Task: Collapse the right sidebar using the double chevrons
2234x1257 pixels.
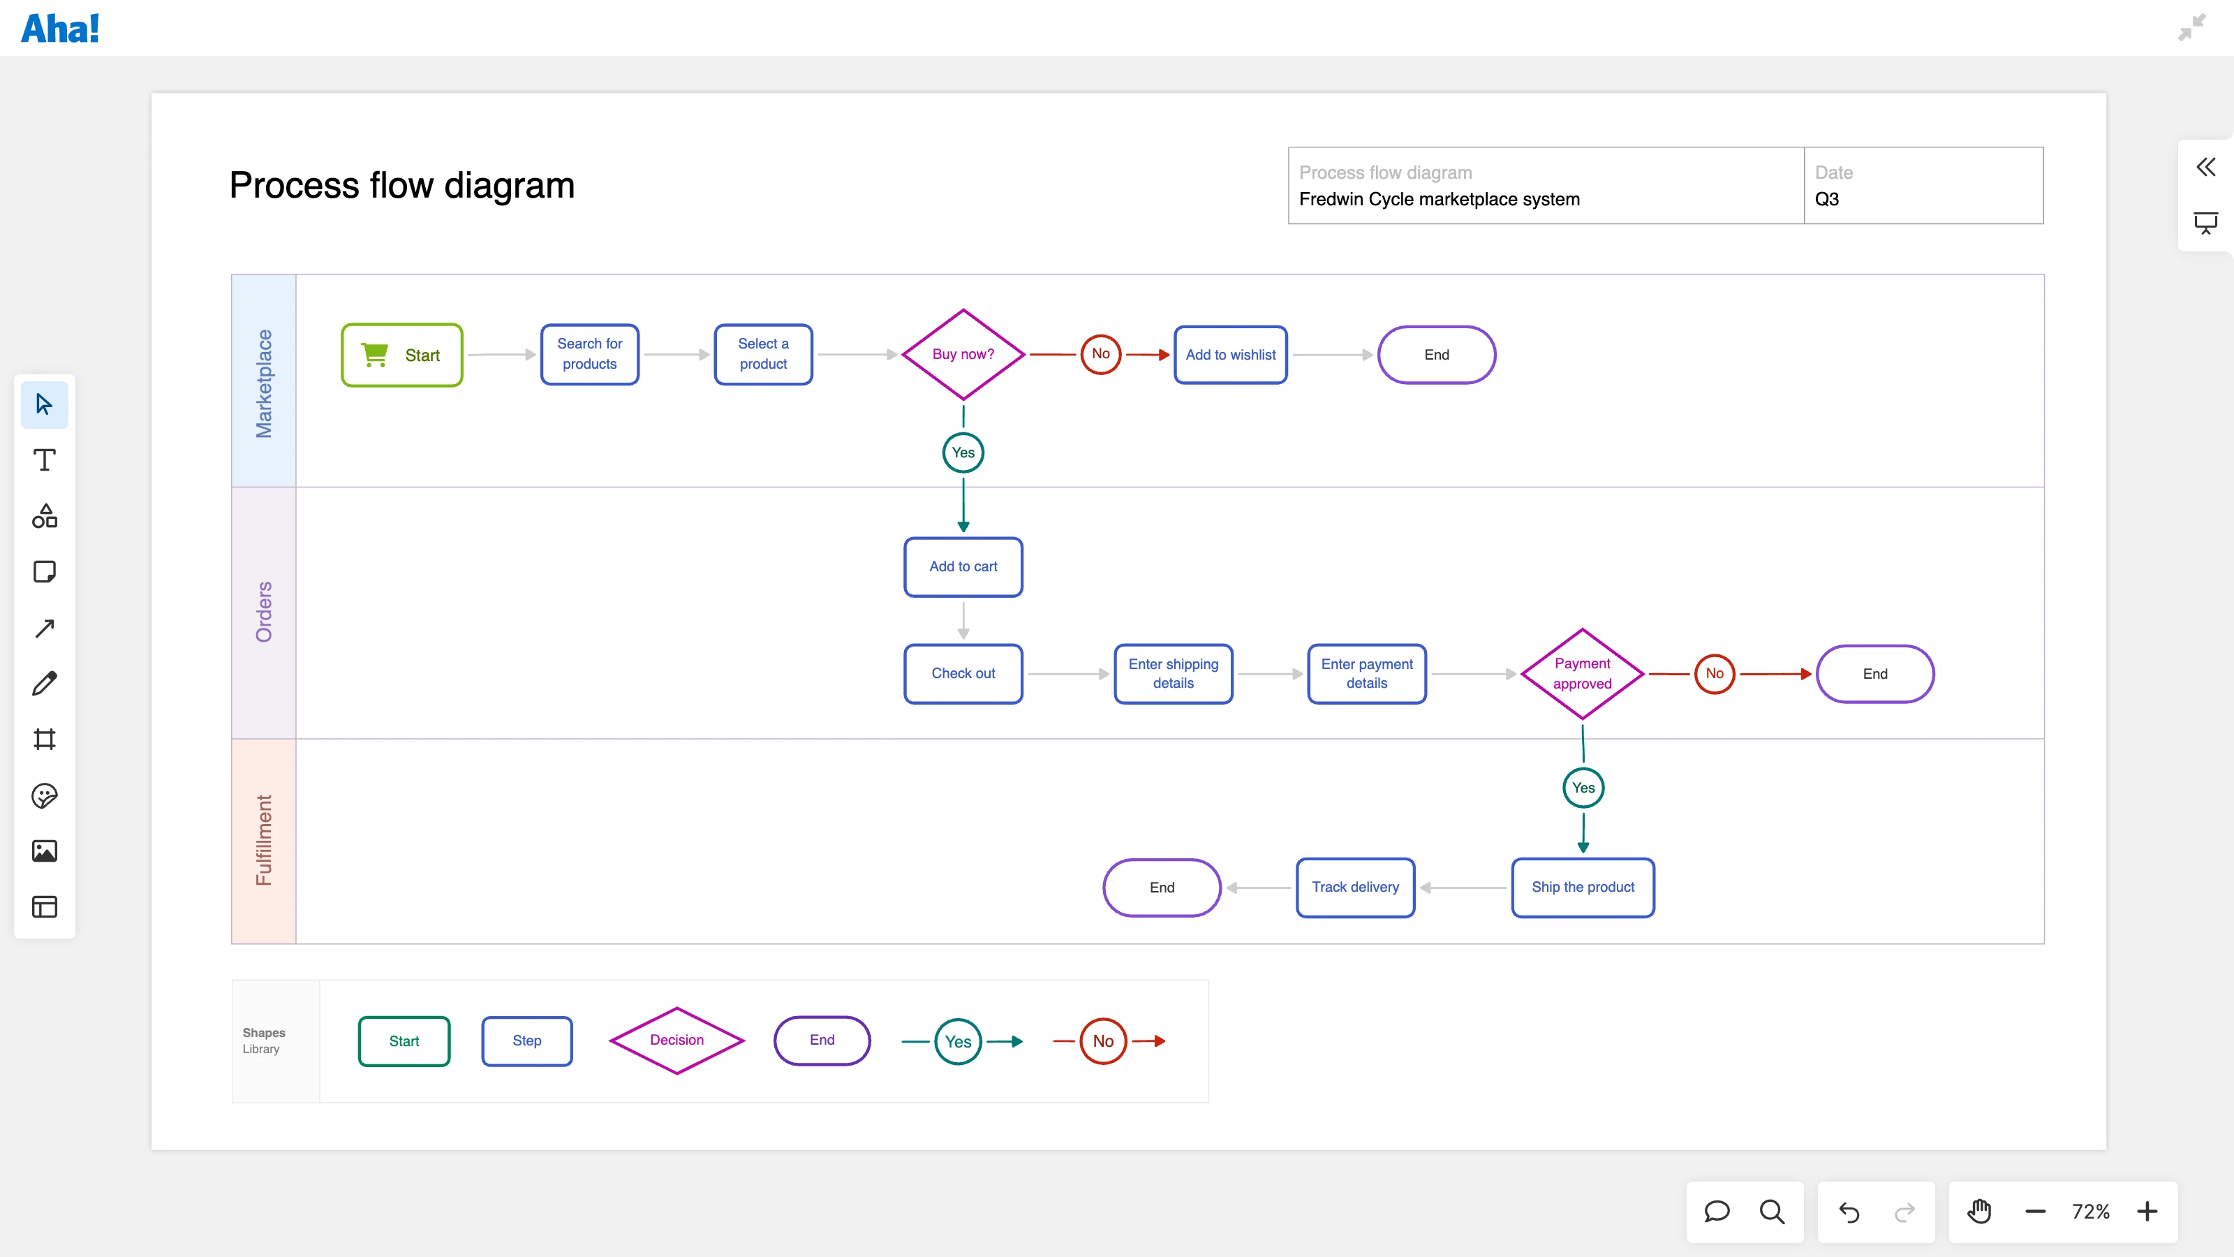Action: pos(2206,167)
